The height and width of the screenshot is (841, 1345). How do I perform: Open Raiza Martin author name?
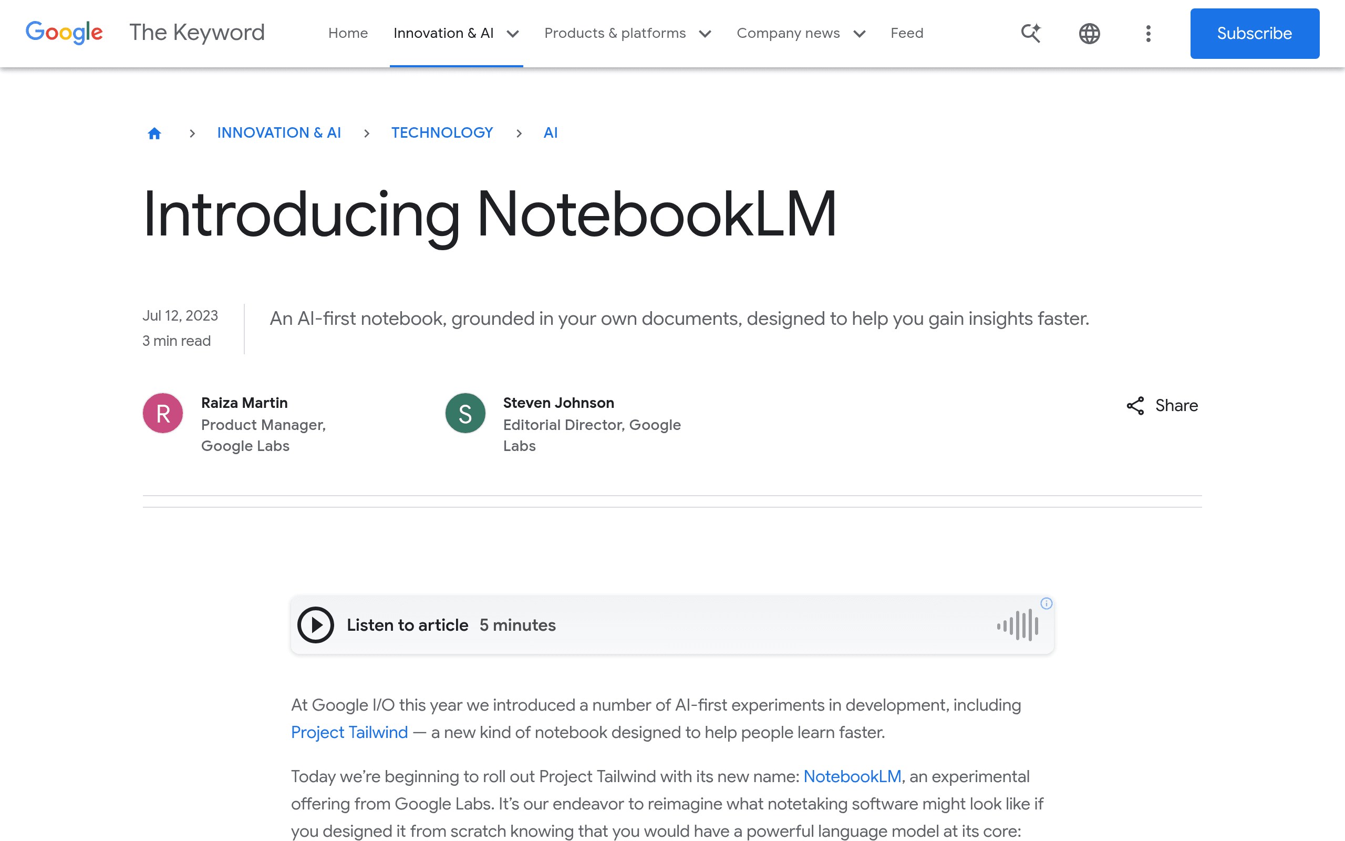coord(244,403)
